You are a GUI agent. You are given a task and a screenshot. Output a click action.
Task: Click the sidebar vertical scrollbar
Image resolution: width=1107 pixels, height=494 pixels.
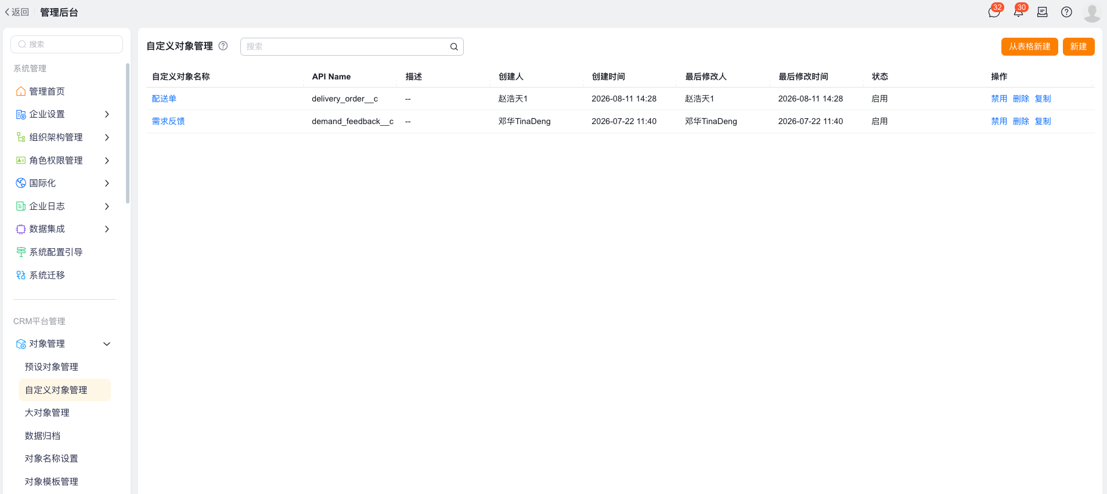128,133
